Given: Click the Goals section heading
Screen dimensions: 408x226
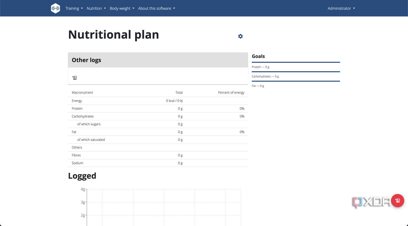Looking at the screenshot, I should [x=258, y=56].
